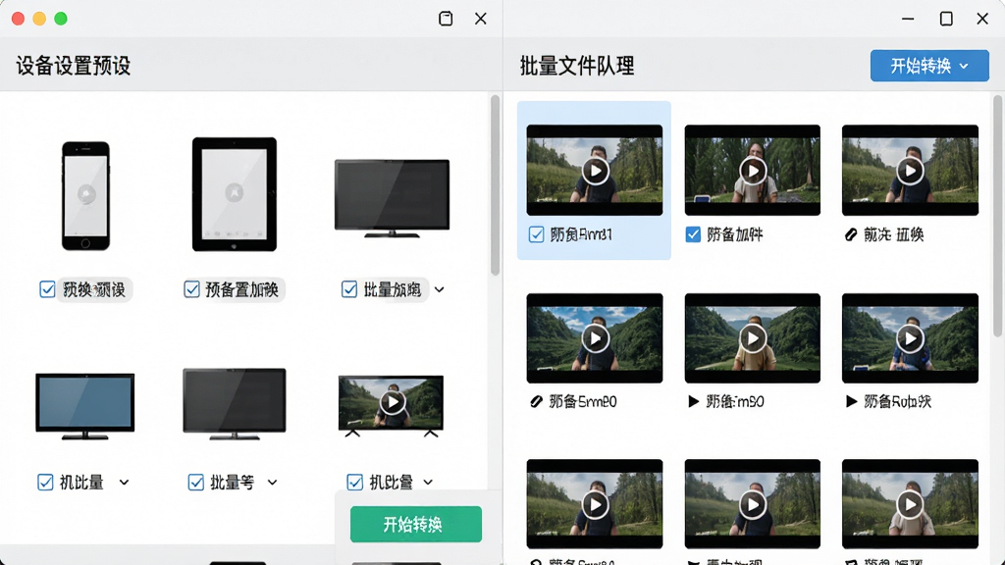Choose the dark monitor above 批量等

click(x=235, y=403)
